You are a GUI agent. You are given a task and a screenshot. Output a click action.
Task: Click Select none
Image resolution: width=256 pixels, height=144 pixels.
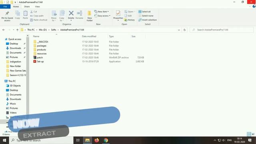(x=146, y=16)
